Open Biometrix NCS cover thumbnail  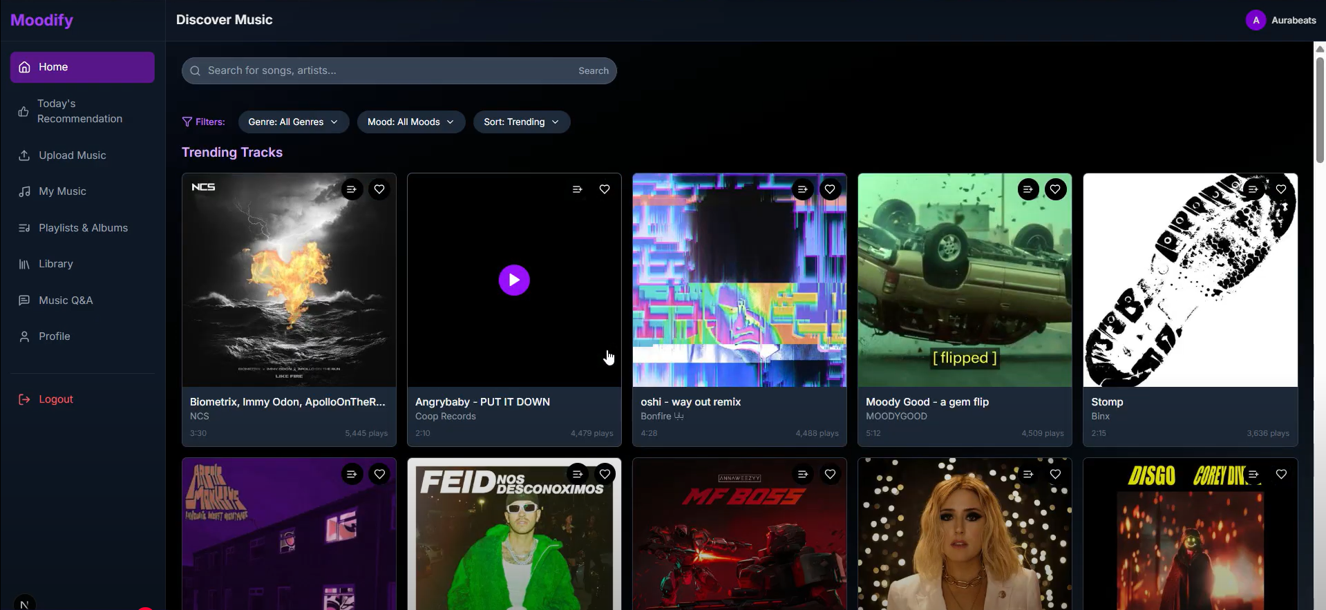pyautogui.click(x=289, y=280)
